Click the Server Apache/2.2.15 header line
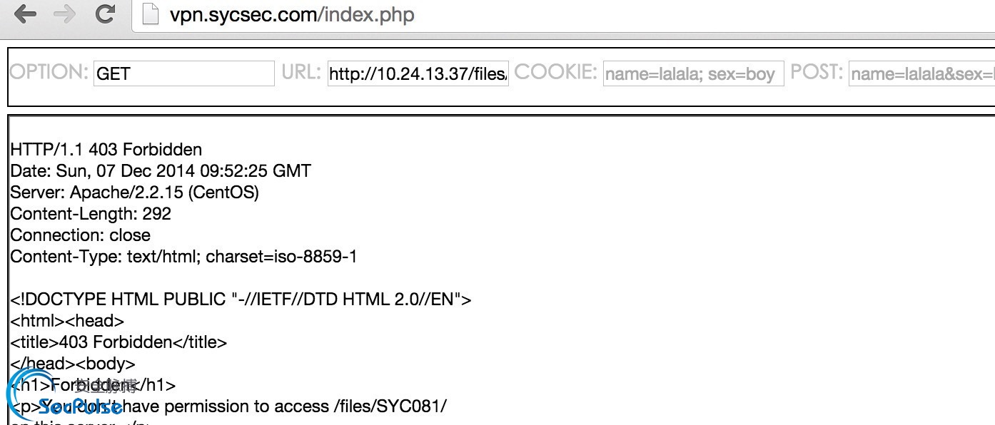Image resolution: width=995 pixels, height=425 pixels. click(x=135, y=193)
